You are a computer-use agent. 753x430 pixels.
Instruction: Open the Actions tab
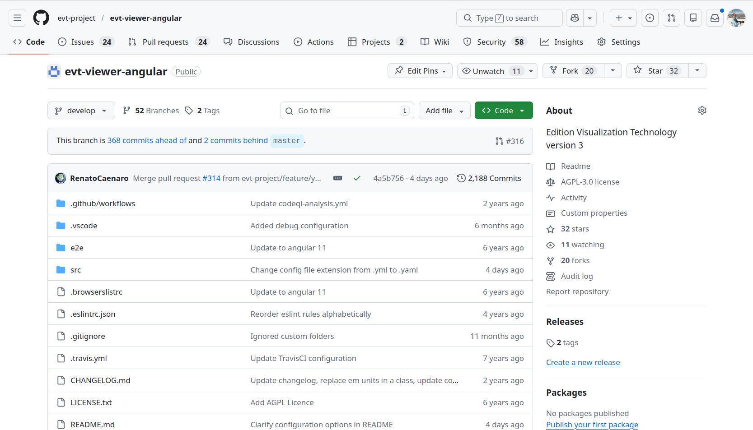coord(314,42)
